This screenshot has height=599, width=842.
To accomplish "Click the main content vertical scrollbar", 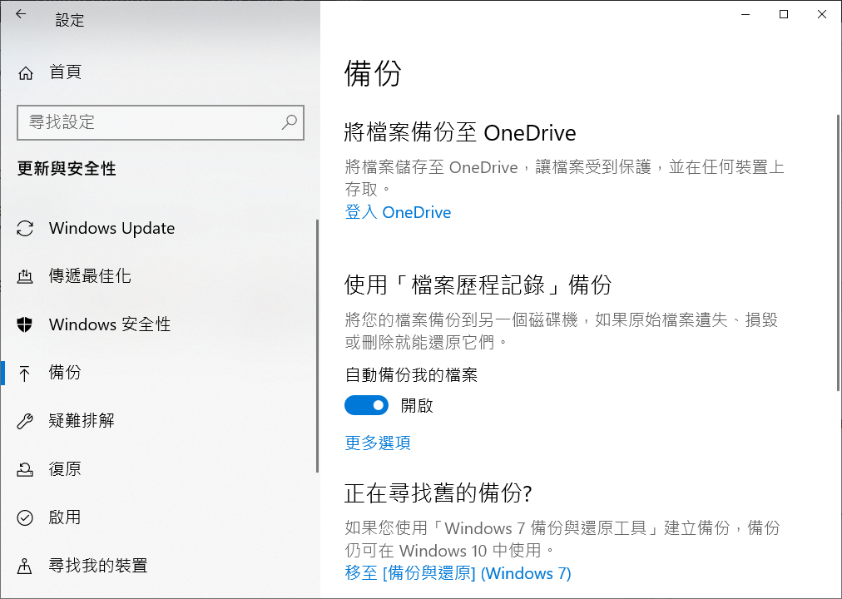I will click(x=838, y=252).
